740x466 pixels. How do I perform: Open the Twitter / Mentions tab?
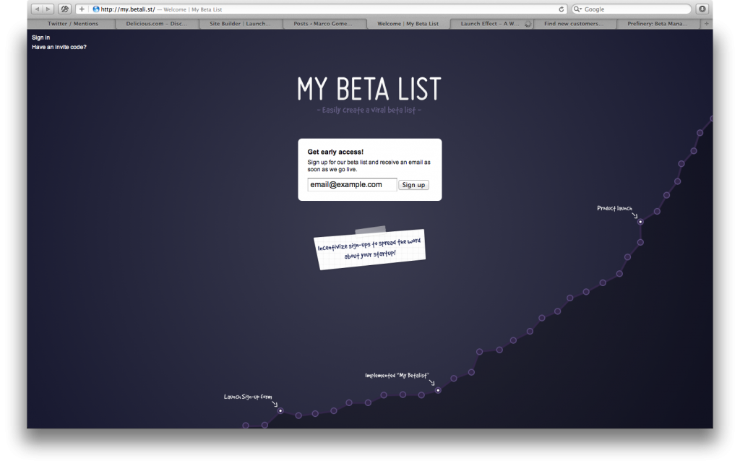coord(72,23)
